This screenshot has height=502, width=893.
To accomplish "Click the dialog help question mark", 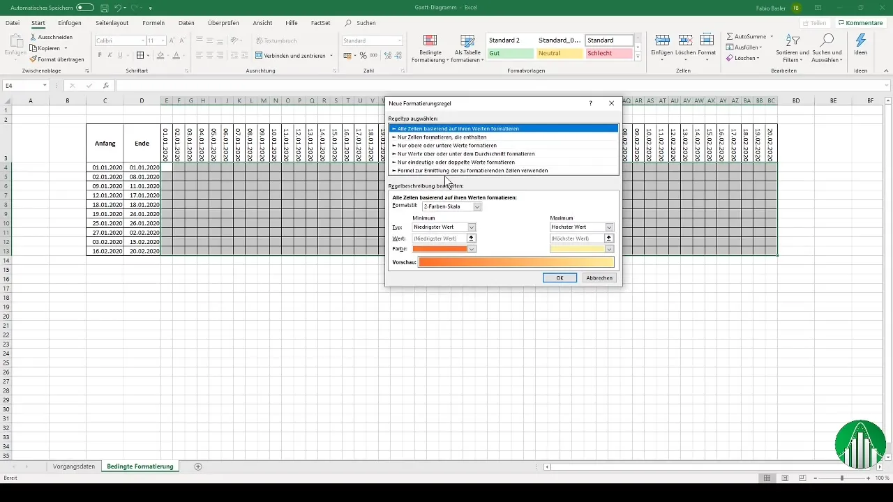I will (590, 103).
